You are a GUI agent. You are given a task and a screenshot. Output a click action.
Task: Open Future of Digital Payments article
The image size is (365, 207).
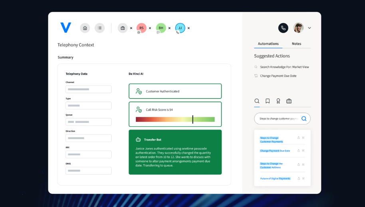tap(275, 178)
